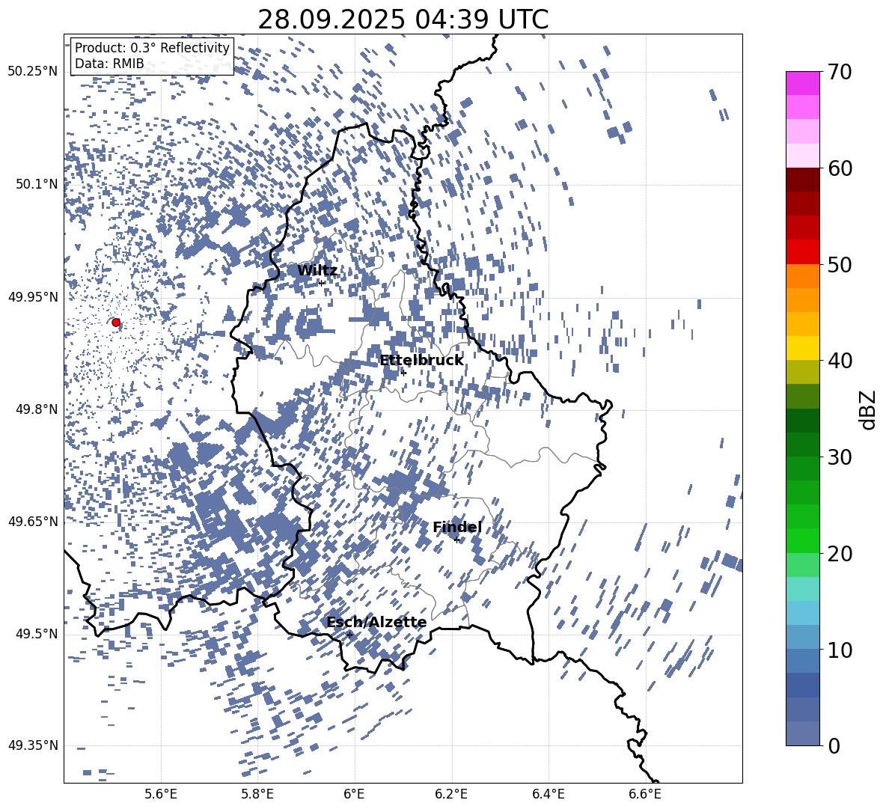Viewport: 886px width, 809px height.
Task: Pick the bright red swatch just above 50 dBZ
Action: pos(802,252)
